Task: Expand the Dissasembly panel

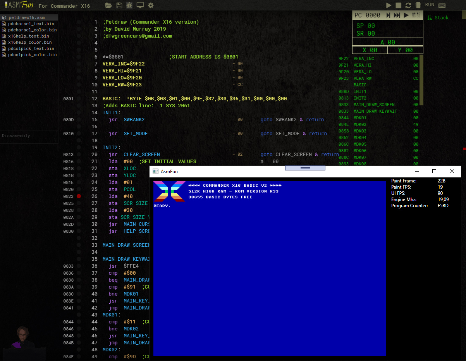Action: coord(16,136)
